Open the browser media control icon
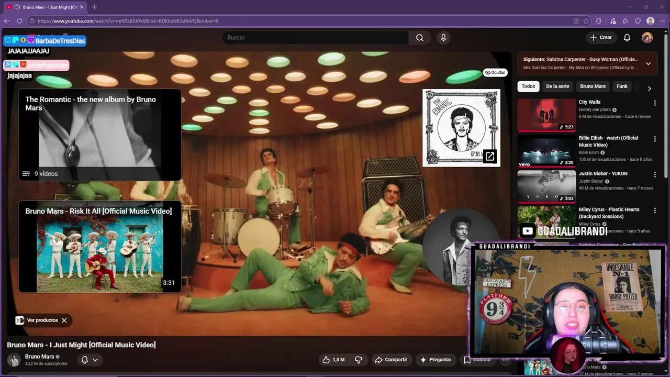Screen dimensions: 670x377 pos(613,21)
